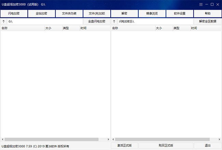Open 软件设置 settings
Viewport: 222px width, 150px height.
click(180, 14)
